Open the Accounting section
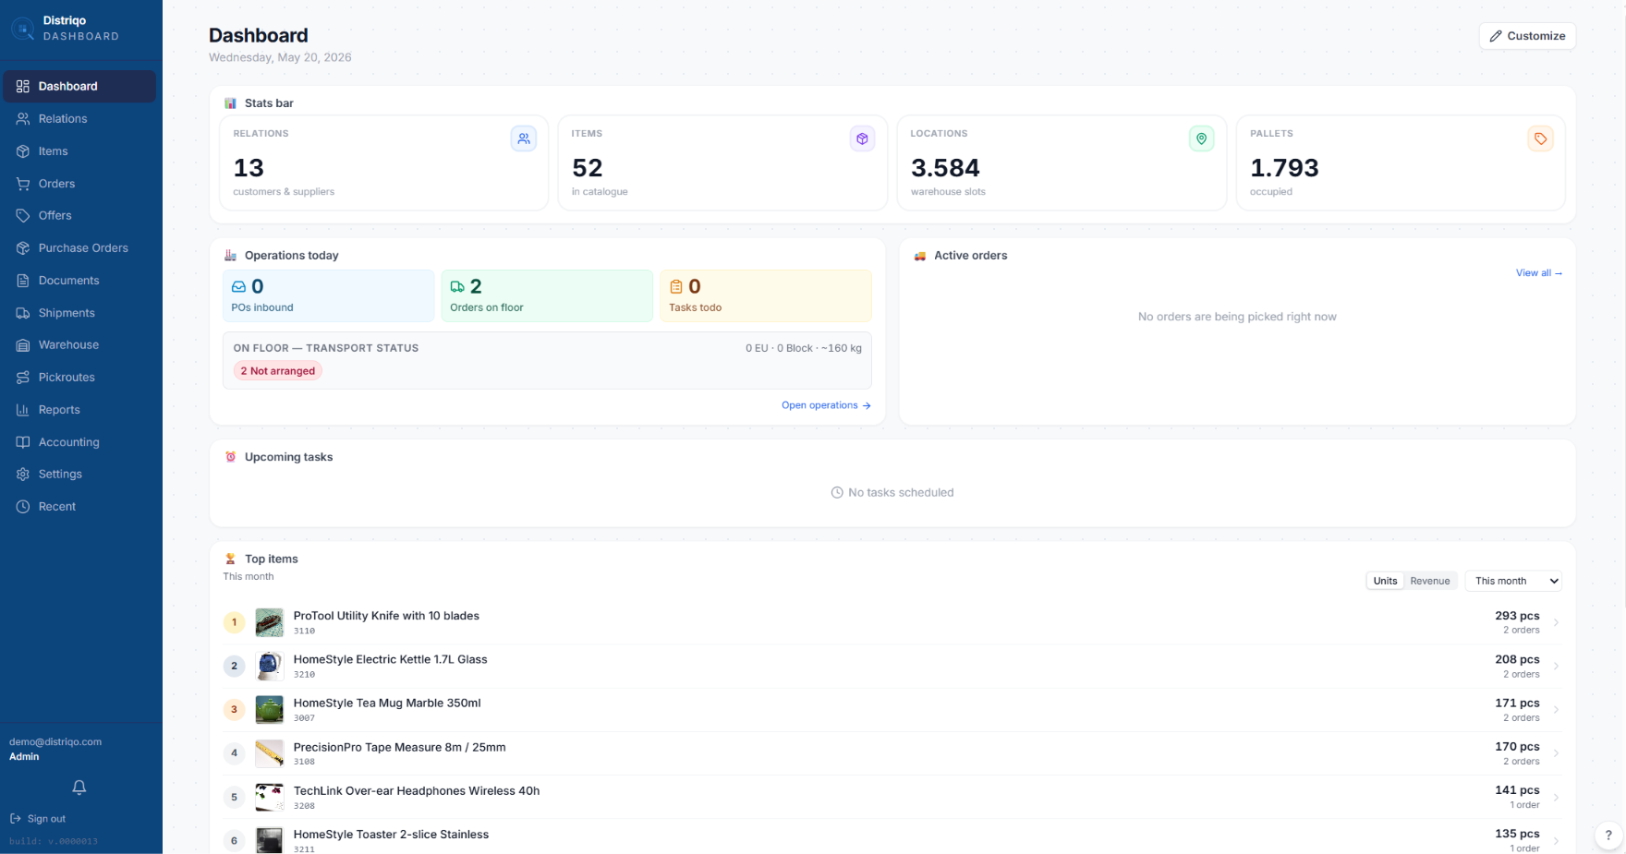Viewport: 1626px width, 854px height. point(79,442)
